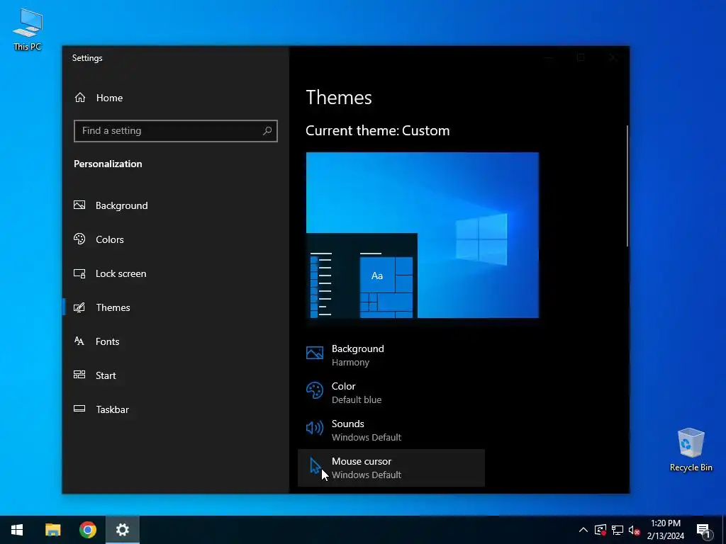
Task: Open the Background picture icon in sidebar
Action: coord(79,205)
